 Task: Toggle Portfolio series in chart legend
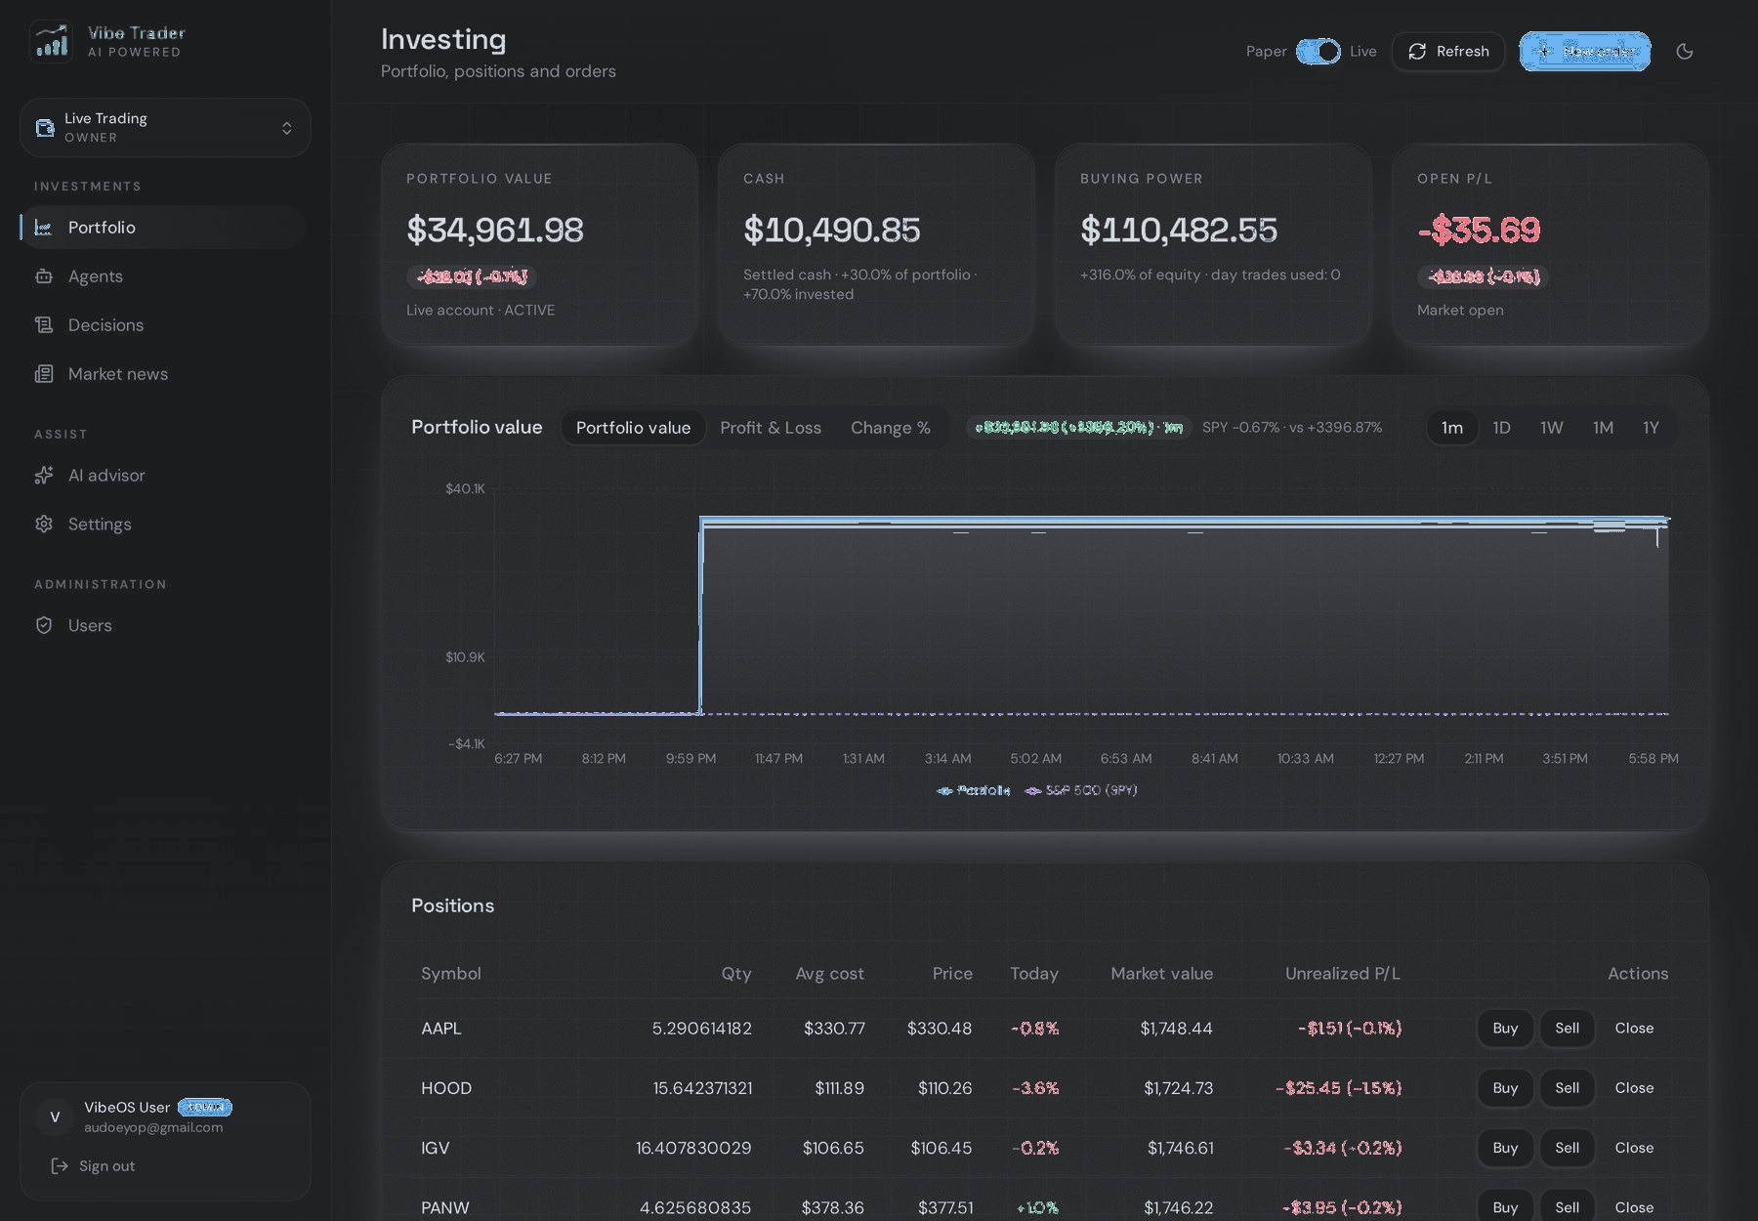(x=974, y=790)
